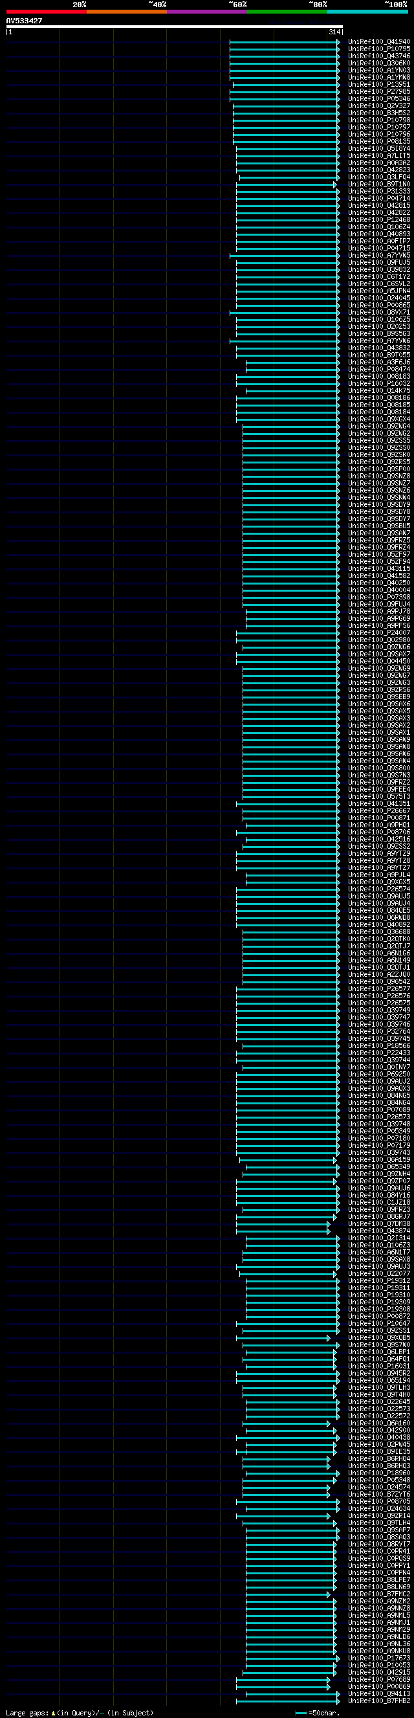The image size is (414, 1718).
Task: Select hit label UniRef100_A9PJL4
Action: [x=379, y=875]
